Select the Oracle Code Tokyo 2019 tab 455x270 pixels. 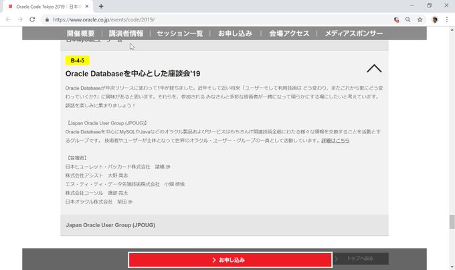coord(48,7)
